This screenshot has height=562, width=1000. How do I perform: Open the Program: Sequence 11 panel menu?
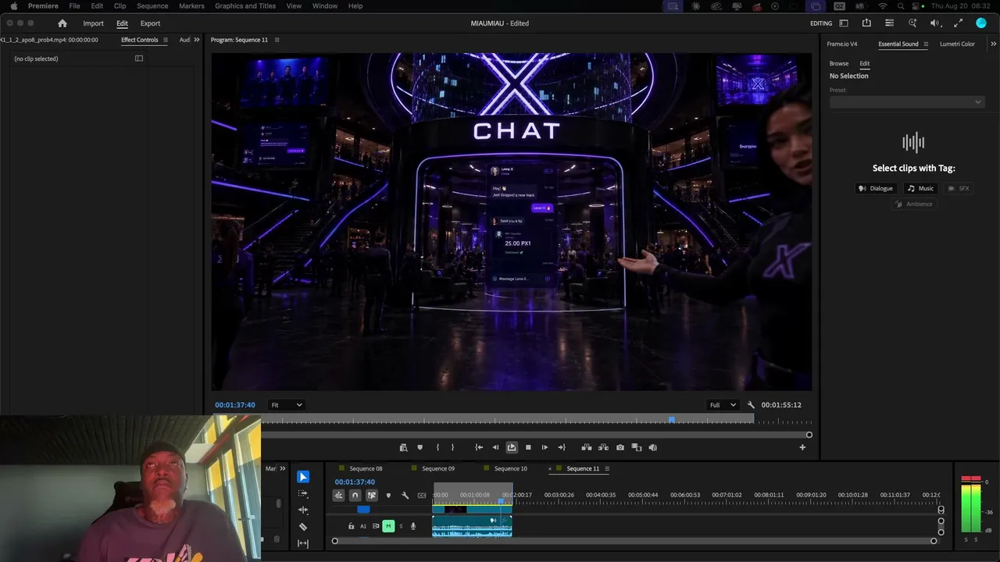point(277,40)
